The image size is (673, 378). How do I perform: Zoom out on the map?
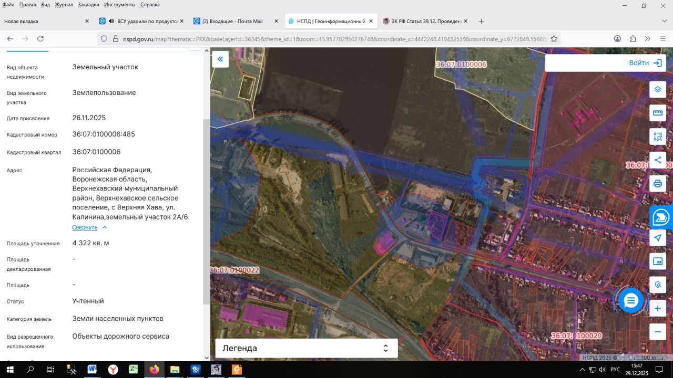click(658, 332)
